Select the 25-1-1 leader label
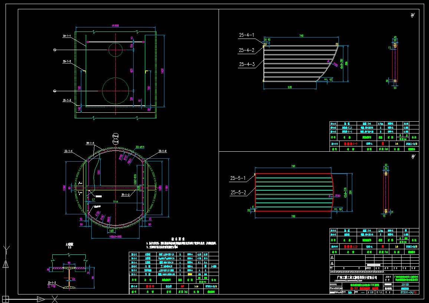This screenshot has width=429, height=303. 67,36
